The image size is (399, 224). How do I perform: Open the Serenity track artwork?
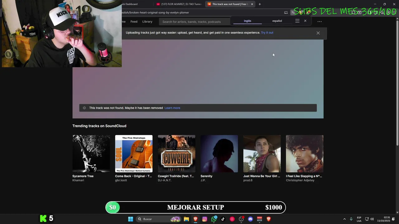click(219, 154)
